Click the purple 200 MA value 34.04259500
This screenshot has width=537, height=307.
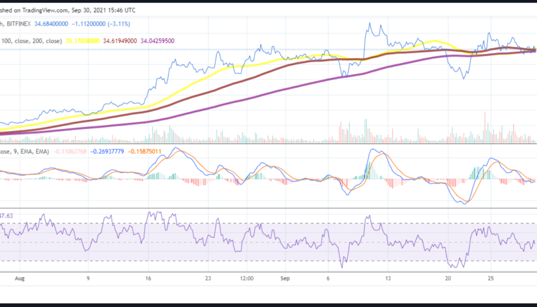(157, 38)
